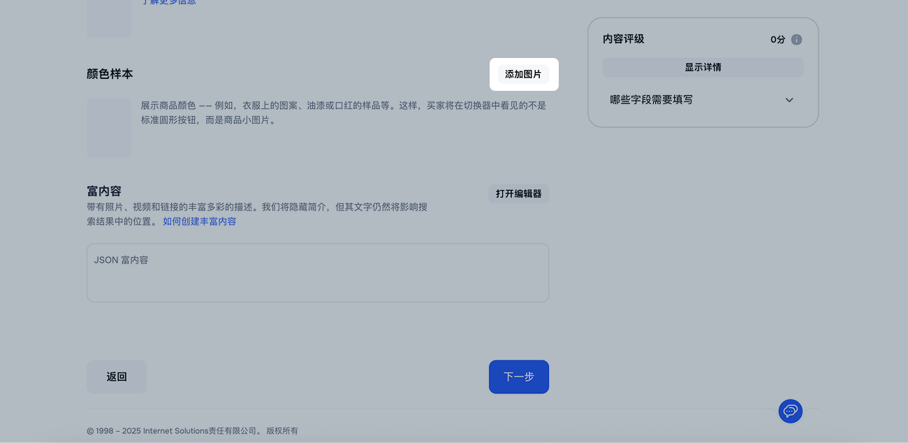Screen dimensions: 908x443
Task: Click the 富内容 section heading
Action: (x=104, y=191)
